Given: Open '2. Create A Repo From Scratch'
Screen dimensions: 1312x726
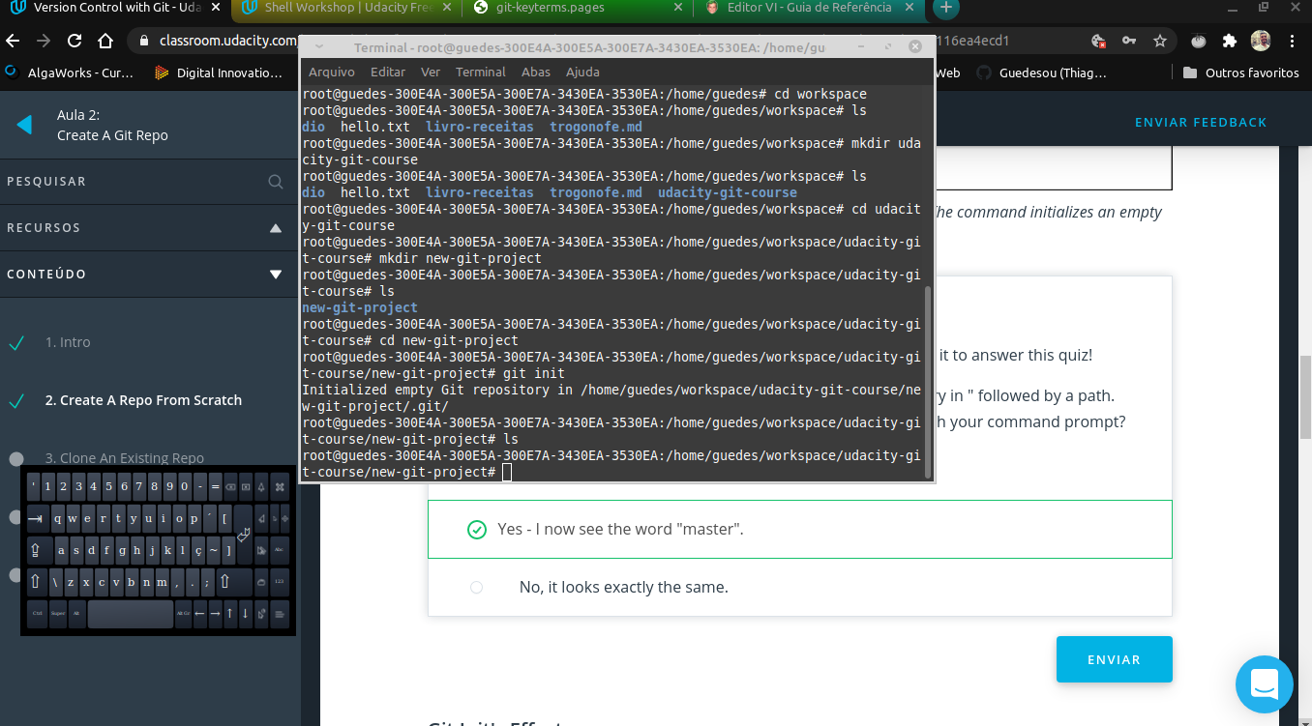Looking at the screenshot, I should pyautogui.click(x=143, y=400).
